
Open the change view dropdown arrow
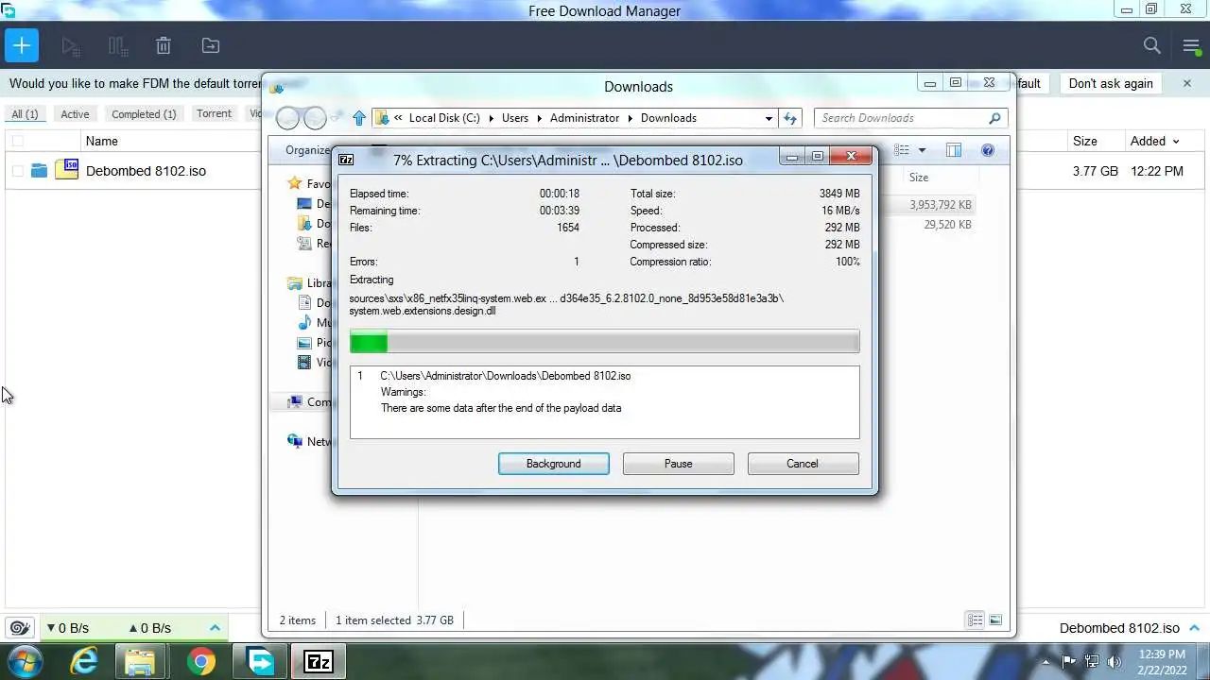click(x=922, y=150)
